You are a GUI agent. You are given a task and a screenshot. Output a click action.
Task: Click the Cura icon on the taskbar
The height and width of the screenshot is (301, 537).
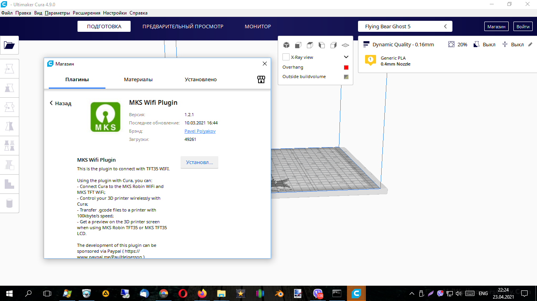pos(356,293)
